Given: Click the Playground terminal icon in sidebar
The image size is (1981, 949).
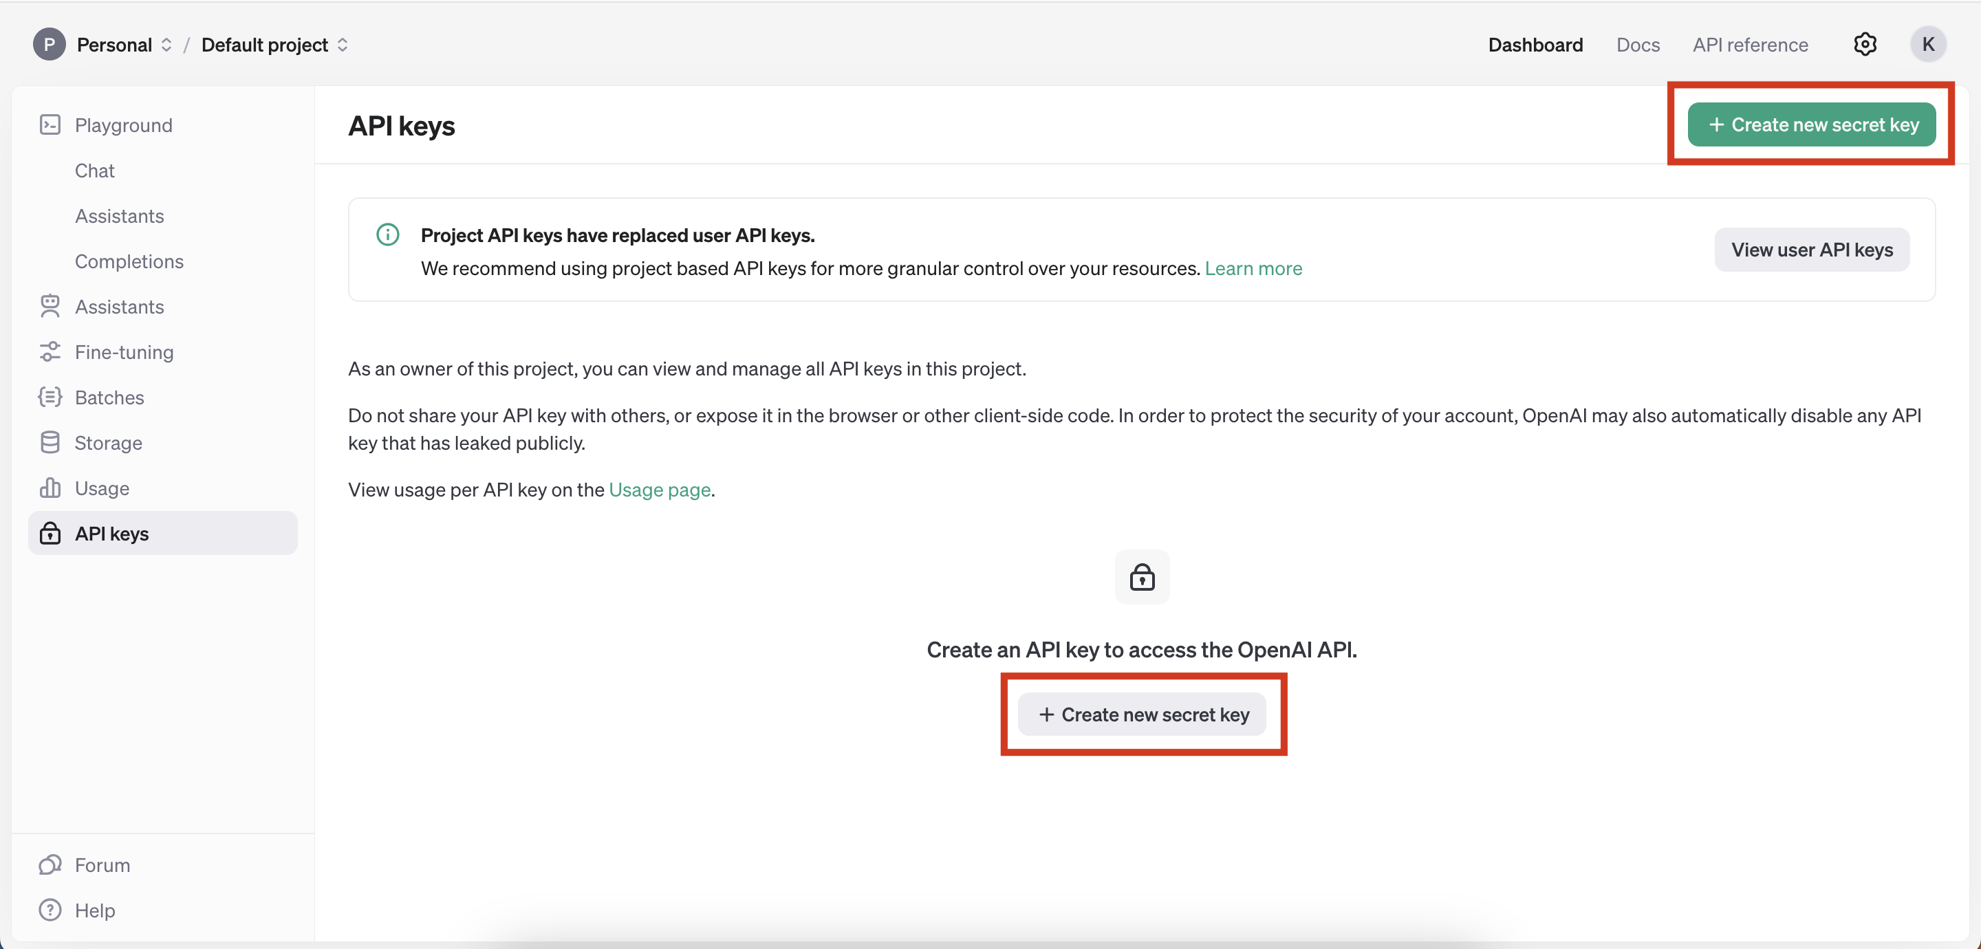Looking at the screenshot, I should 50,124.
